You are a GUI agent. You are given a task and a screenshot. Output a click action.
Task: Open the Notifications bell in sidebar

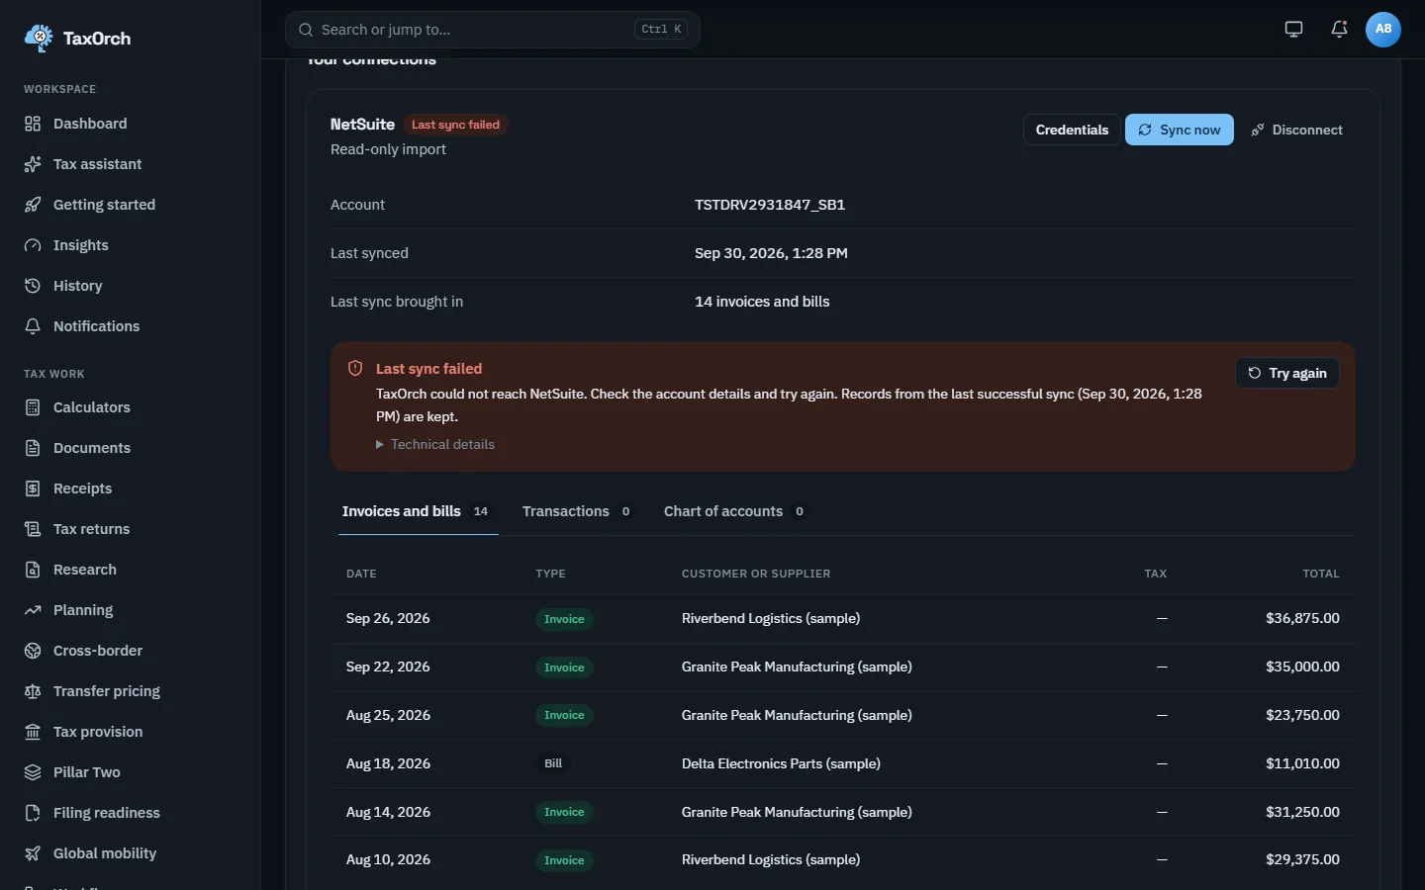pos(33,326)
